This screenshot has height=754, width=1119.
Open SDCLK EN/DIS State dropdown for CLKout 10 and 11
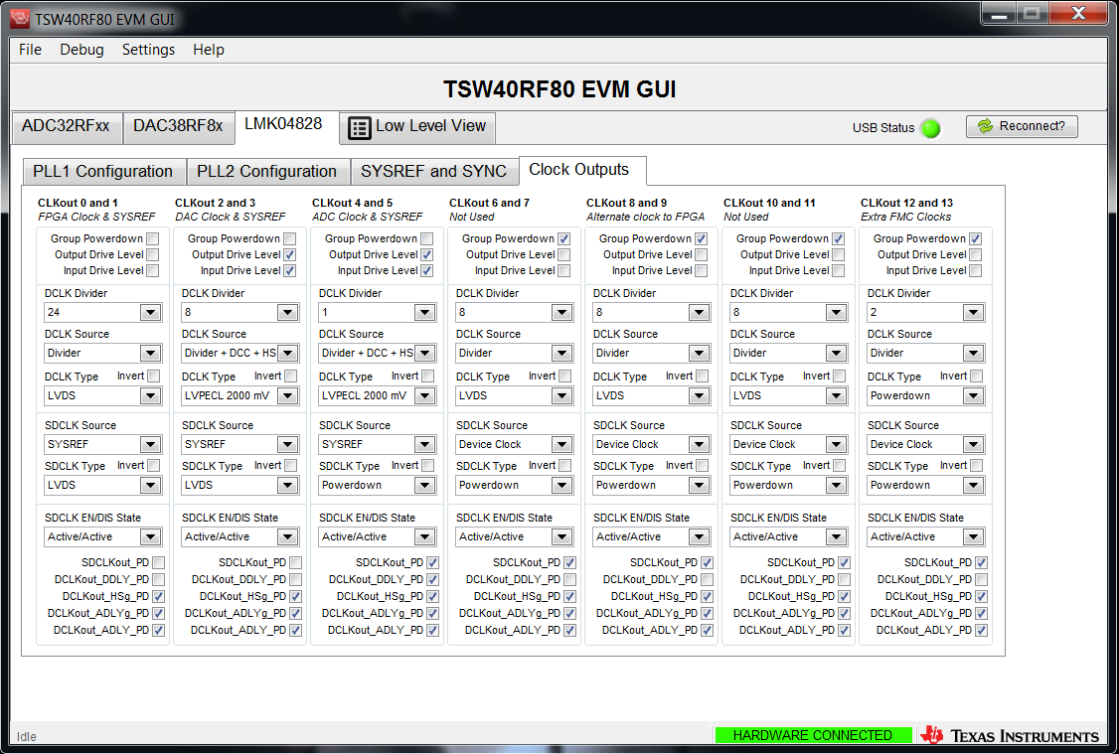[788, 537]
